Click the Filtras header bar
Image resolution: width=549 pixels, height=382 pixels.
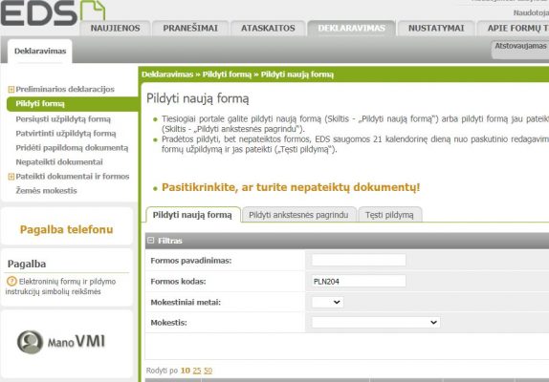(347, 241)
